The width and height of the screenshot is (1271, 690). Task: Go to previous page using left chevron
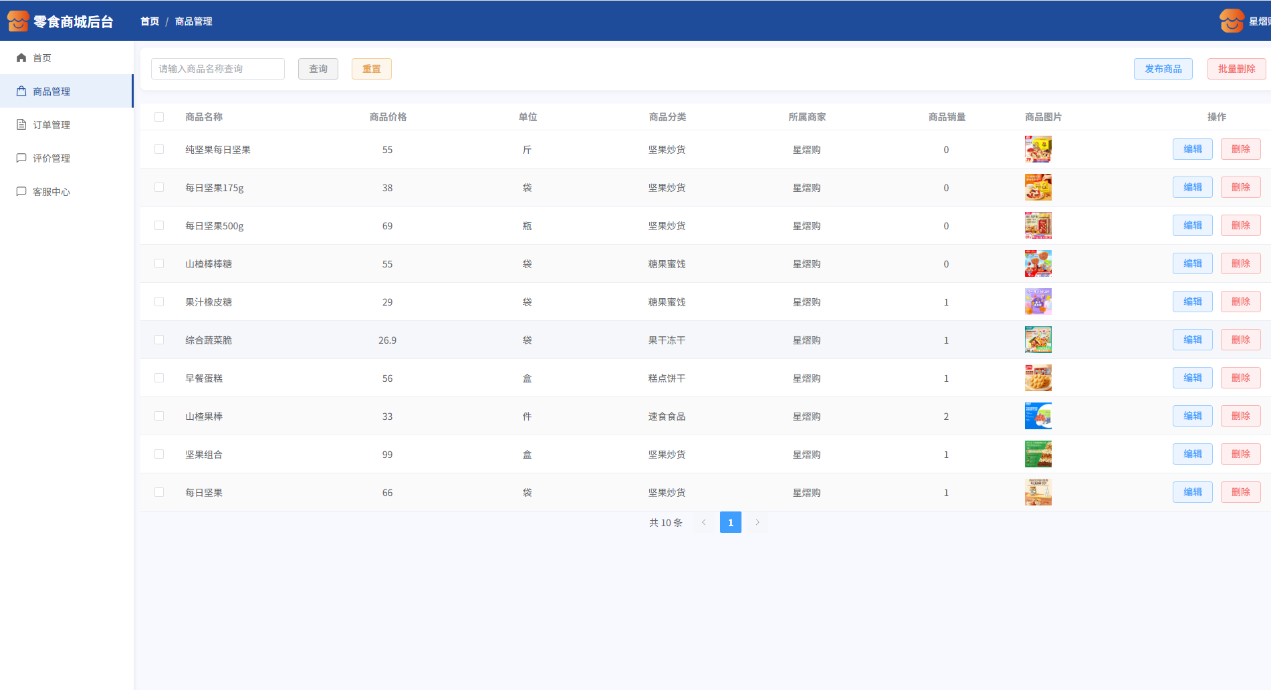tap(703, 522)
